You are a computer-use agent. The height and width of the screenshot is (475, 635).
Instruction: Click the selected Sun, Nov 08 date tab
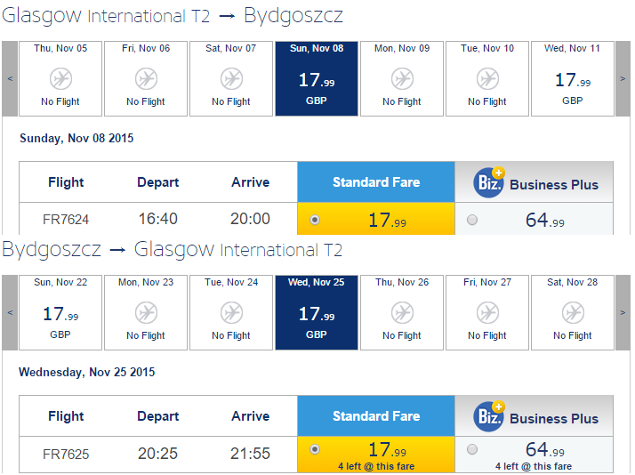pos(317,78)
